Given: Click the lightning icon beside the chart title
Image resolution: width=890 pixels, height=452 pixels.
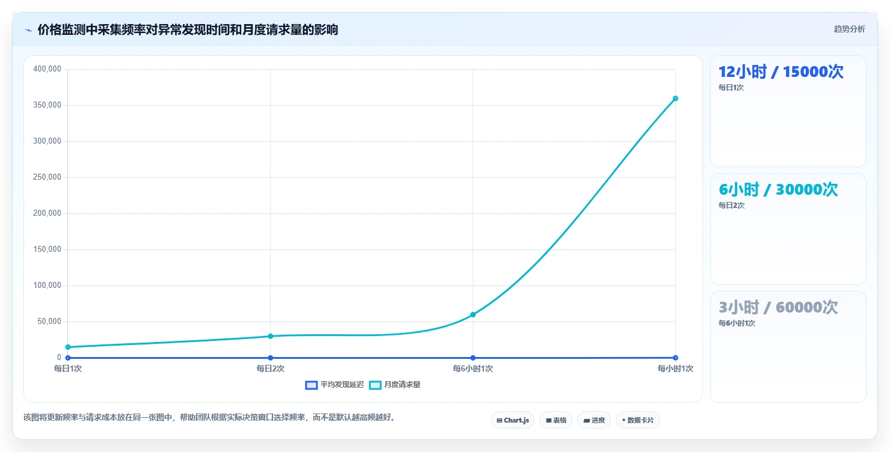Looking at the screenshot, I should (x=28, y=30).
